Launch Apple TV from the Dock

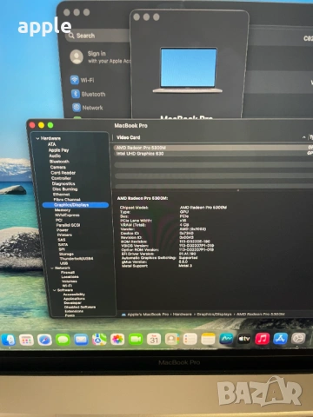(244, 339)
